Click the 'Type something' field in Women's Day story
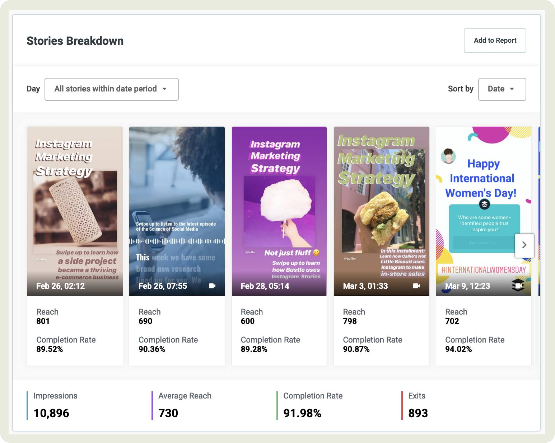Screen dimensions: 555x443 (482, 243)
